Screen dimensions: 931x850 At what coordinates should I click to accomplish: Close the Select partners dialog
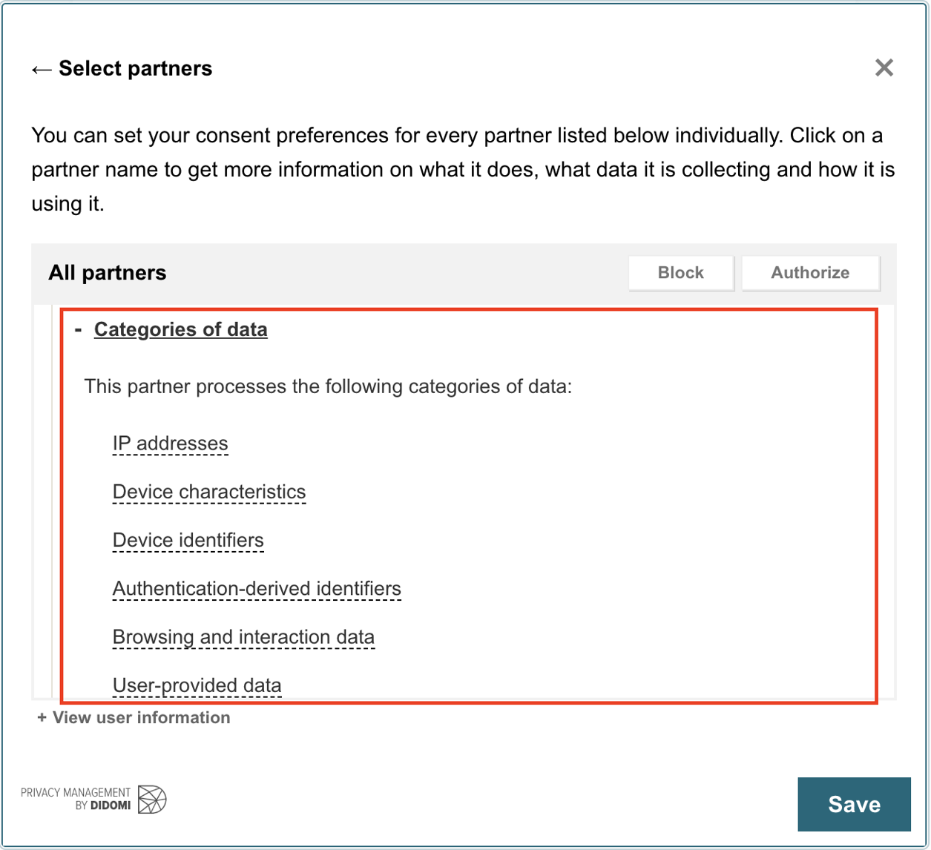pos(884,68)
